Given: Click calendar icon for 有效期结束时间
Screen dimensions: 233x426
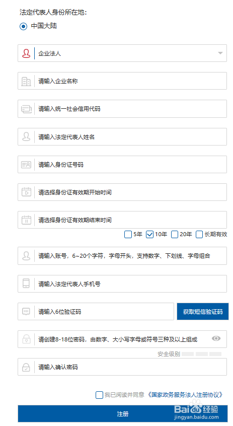Looking at the screenshot, I should click(x=26, y=220).
